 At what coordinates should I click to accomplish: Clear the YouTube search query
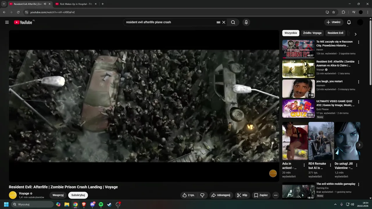point(224,22)
